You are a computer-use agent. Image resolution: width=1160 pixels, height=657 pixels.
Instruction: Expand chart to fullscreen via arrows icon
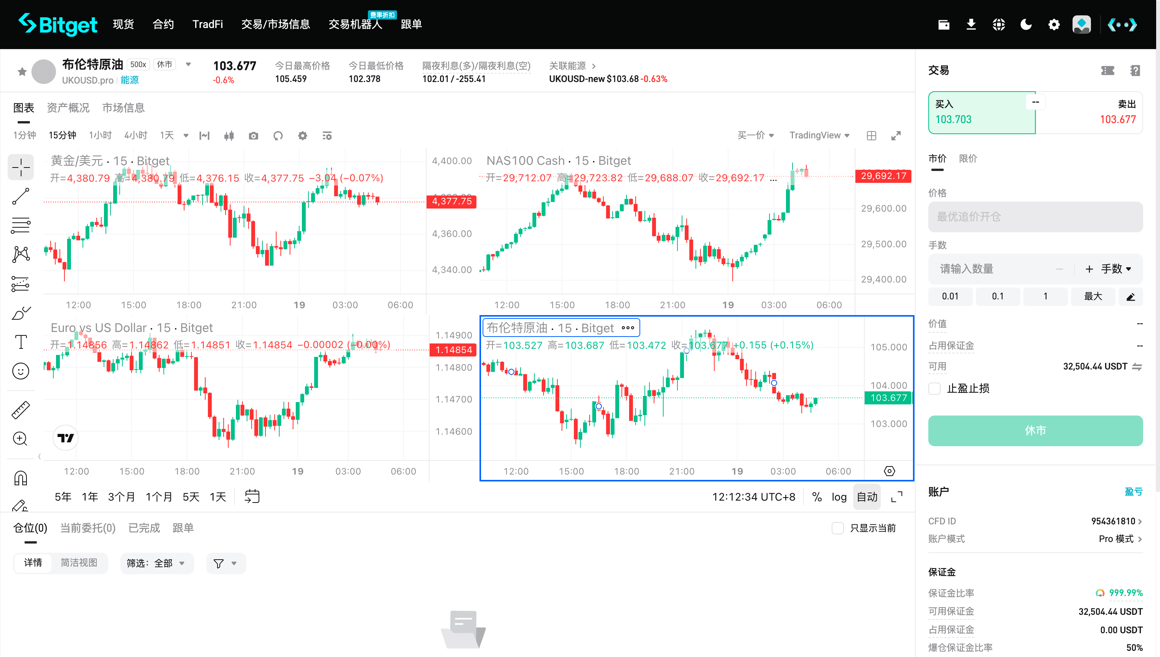pos(896,136)
